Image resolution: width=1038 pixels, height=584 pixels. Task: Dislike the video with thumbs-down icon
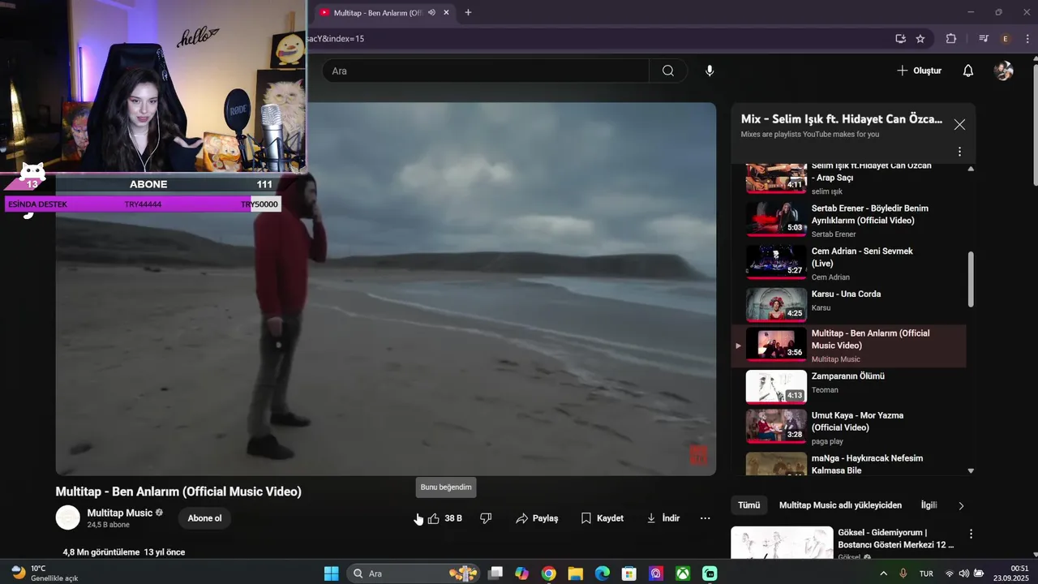(x=486, y=518)
